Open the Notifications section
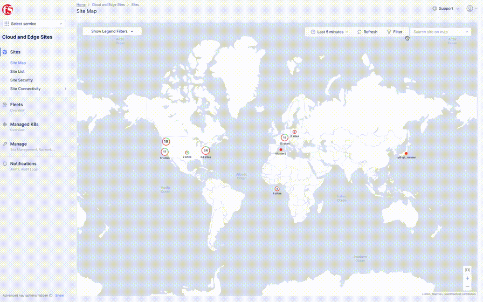 point(23,164)
